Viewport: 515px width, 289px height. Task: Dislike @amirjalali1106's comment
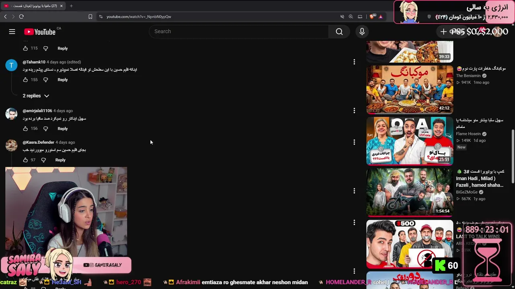point(45,128)
